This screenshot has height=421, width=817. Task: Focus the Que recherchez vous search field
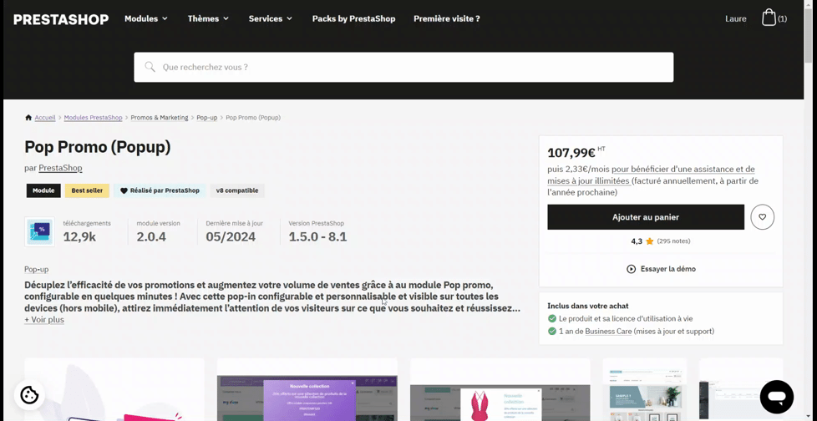pyautogui.click(x=403, y=67)
